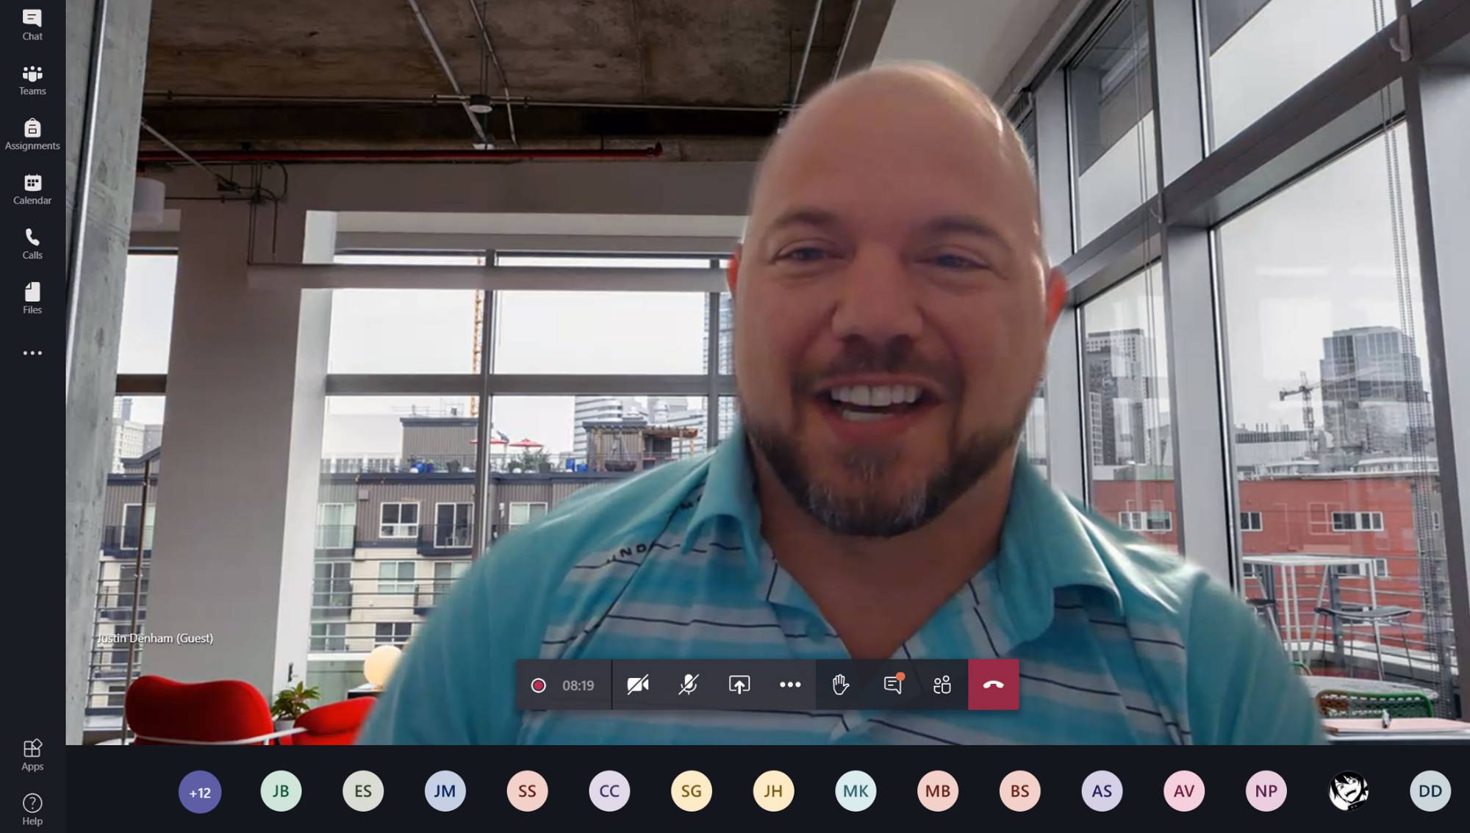The width and height of the screenshot is (1470, 833).
Task: Click more options ellipsis in toolbar
Action: coord(789,685)
